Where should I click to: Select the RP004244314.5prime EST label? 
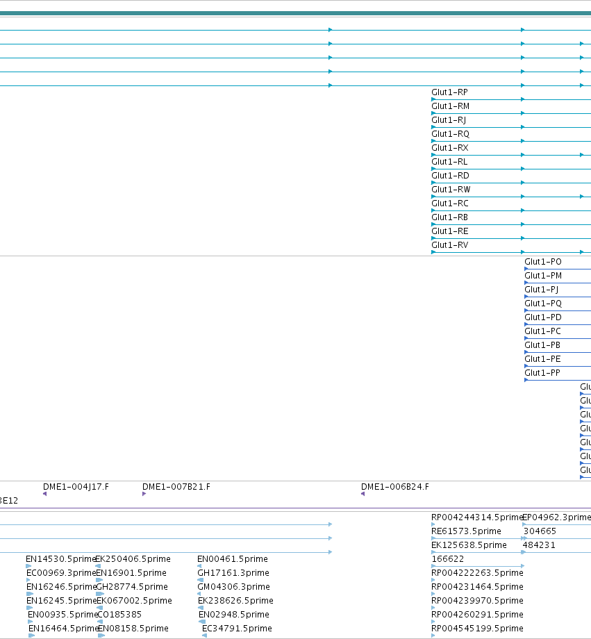(477, 517)
